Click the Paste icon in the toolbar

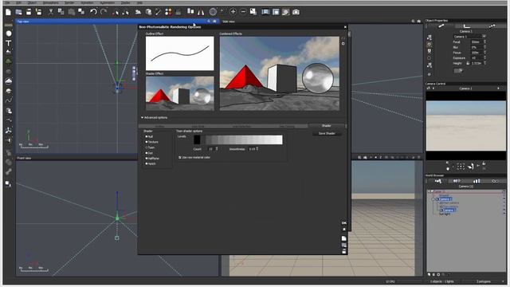tap(71, 12)
